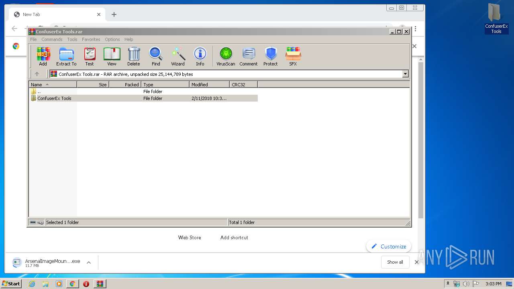Screen dimensions: 514x289
Task: Sort by Name column header
Action: (x=53, y=85)
